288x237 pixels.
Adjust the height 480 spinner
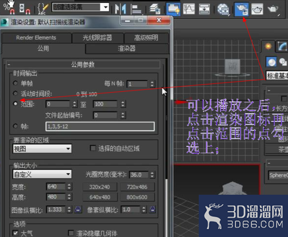[x=69, y=197]
